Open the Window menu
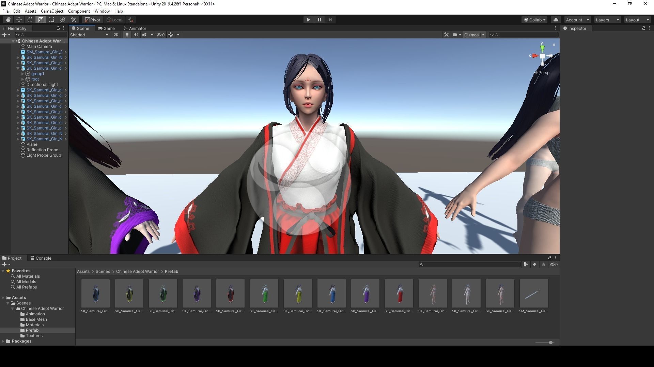Screen dimensions: 654x367 click(102, 11)
